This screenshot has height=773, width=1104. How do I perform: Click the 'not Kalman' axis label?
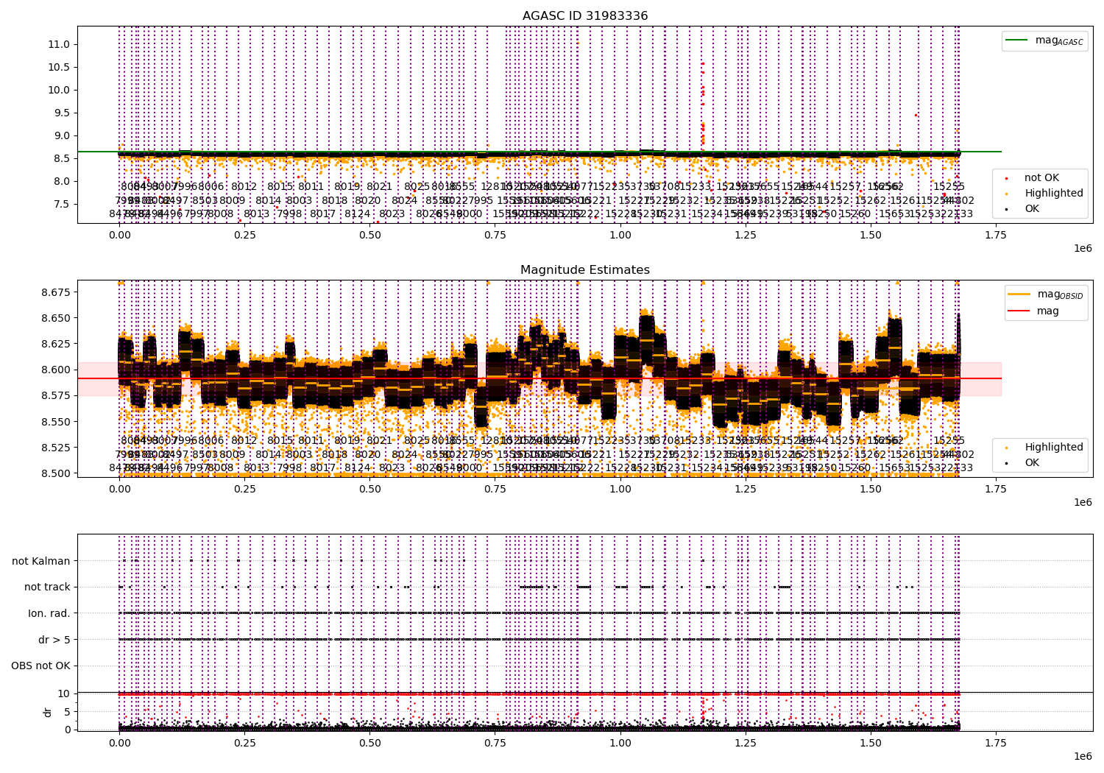[41, 561]
